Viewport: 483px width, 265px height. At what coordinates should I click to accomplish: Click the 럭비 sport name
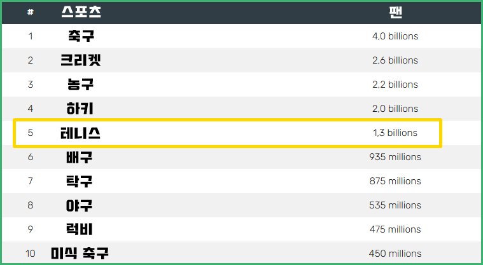[x=79, y=229]
